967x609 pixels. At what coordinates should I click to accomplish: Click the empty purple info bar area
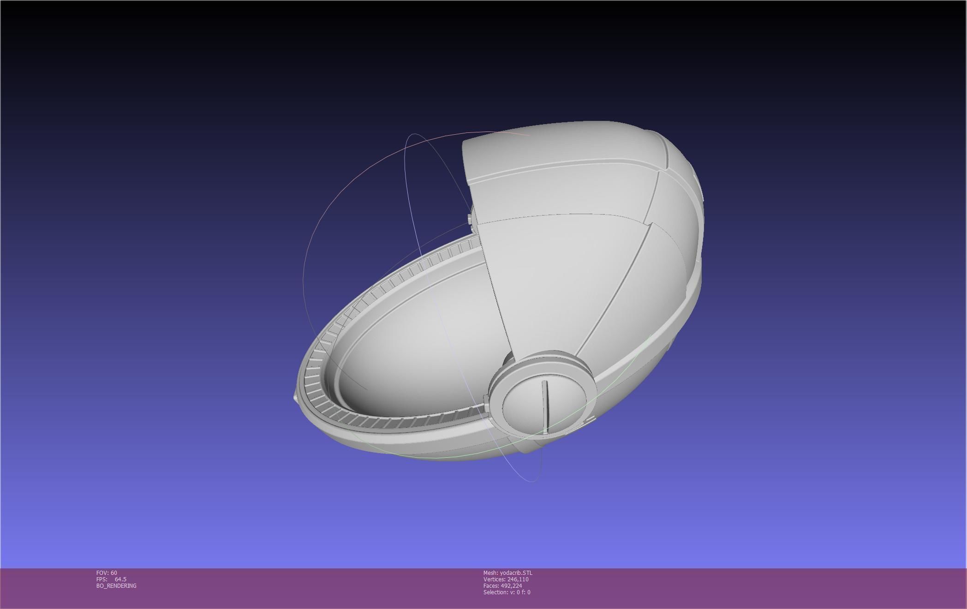tap(738, 588)
